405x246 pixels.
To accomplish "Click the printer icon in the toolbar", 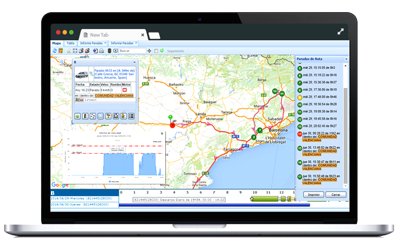I will [102, 51].
